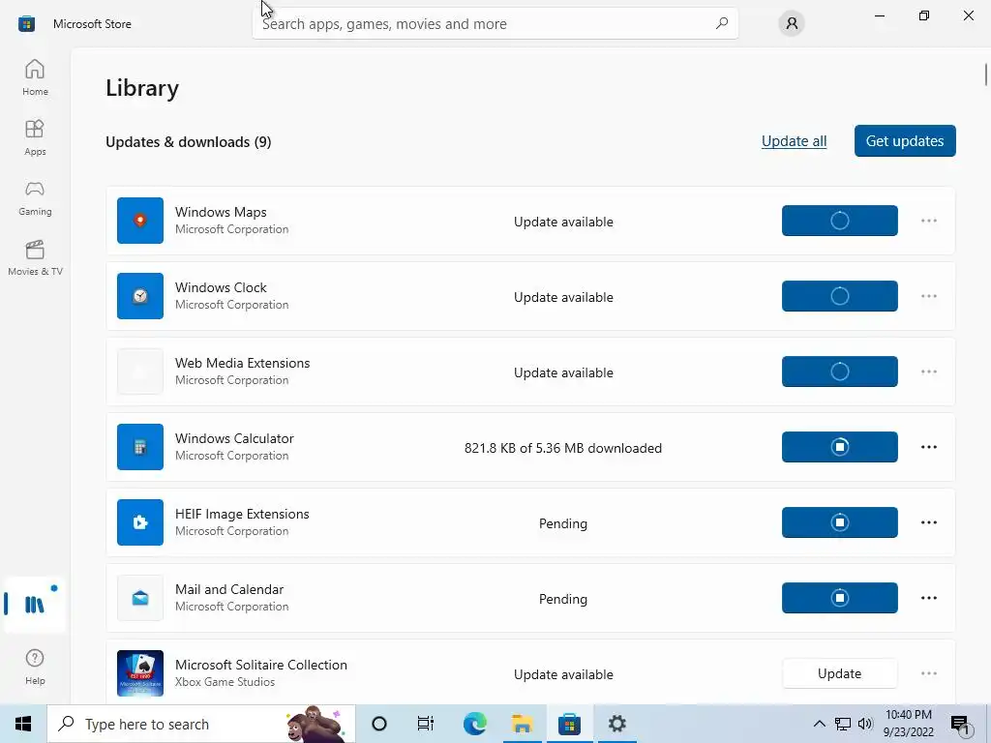Click the Update all link

[x=794, y=141]
